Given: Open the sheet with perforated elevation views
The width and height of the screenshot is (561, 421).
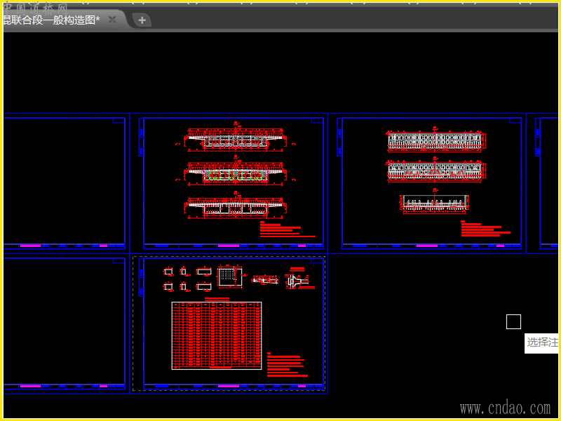Looking at the screenshot, I should tap(432, 183).
